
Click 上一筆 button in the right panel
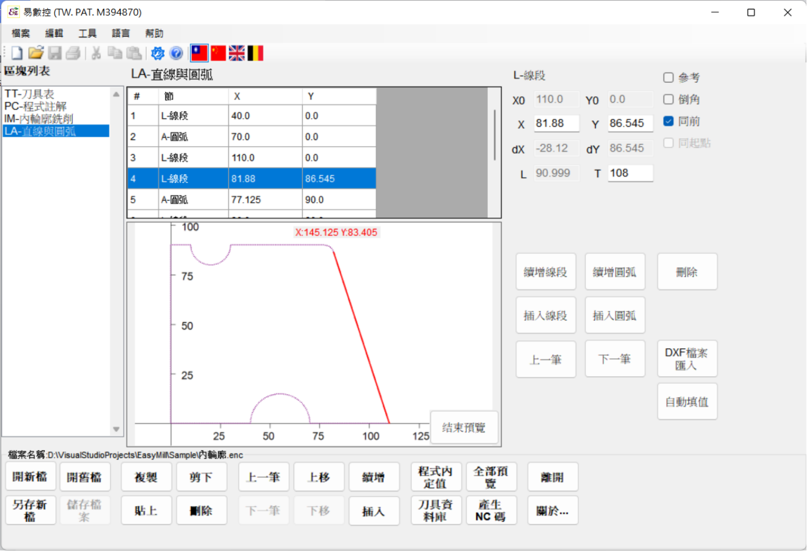click(546, 359)
